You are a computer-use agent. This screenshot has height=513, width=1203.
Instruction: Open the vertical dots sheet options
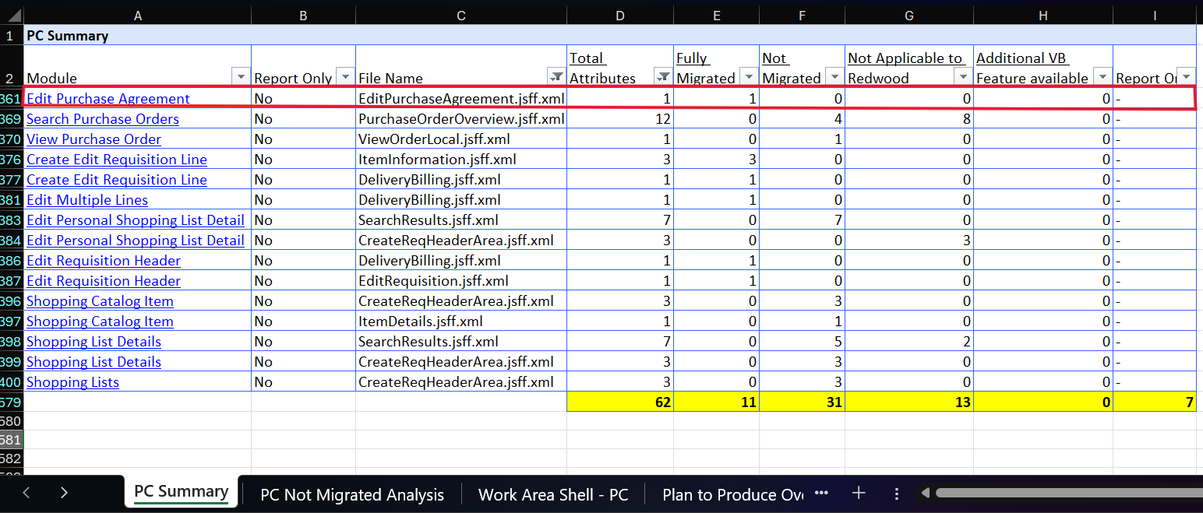pyautogui.click(x=897, y=493)
